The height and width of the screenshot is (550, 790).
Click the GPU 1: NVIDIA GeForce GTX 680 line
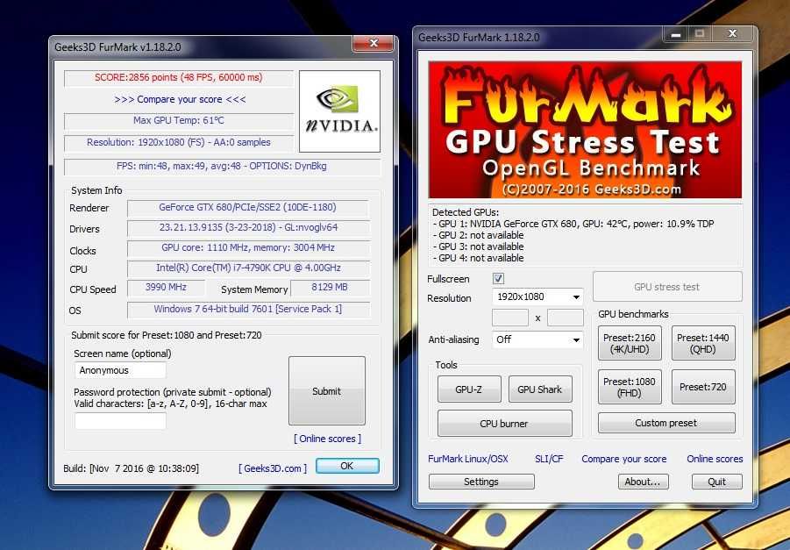pos(573,224)
